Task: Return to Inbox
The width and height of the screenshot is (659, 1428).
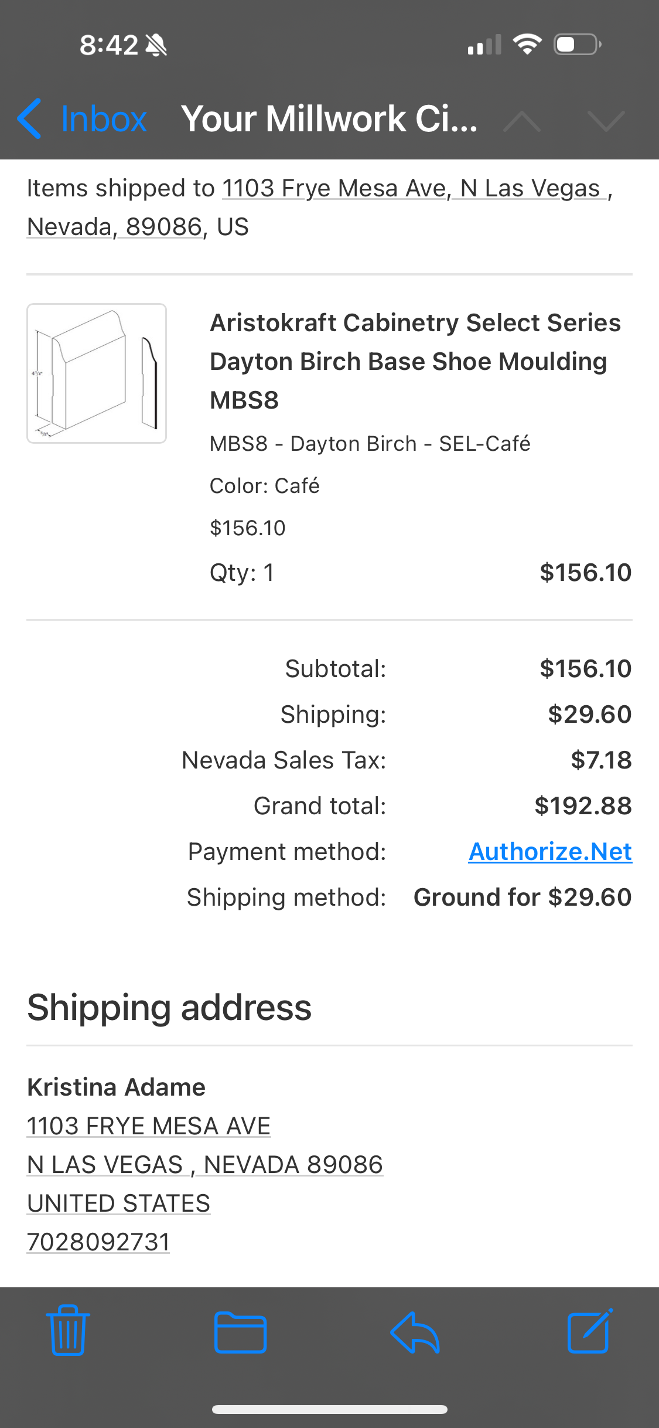Action: (x=103, y=120)
